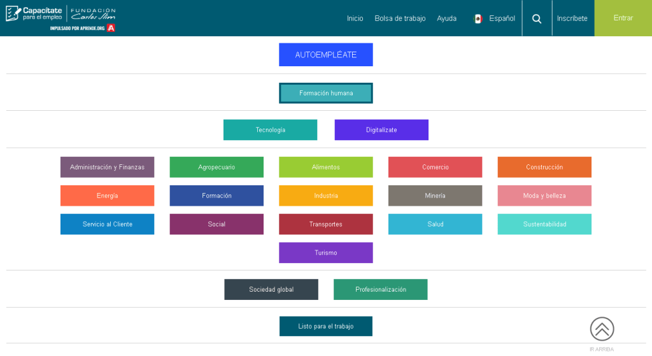Select the blue AUTOEMPLÉATE button
The width and height of the screenshot is (652, 356).
tap(325, 55)
